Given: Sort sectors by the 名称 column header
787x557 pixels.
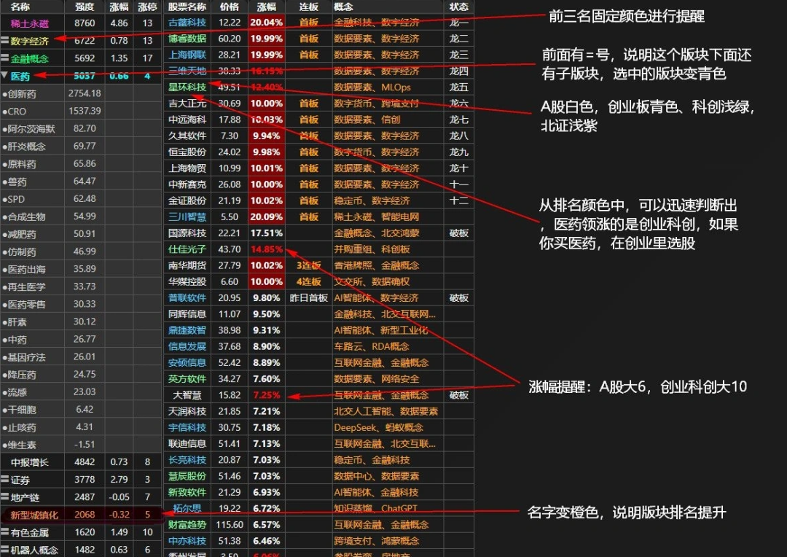Looking at the screenshot, I should pyautogui.click(x=20, y=7).
